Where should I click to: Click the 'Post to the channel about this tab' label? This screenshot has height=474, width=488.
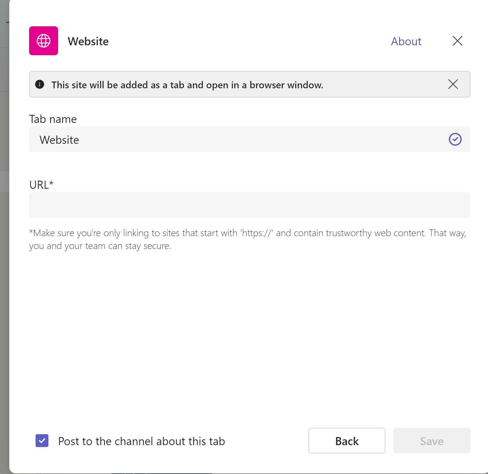click(141, 441)
